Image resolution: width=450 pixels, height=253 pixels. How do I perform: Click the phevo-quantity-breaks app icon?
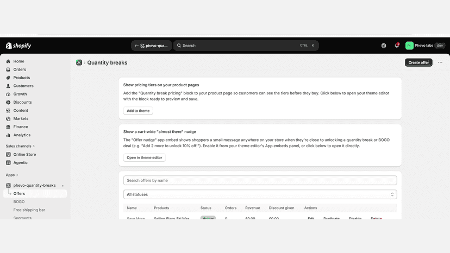pos(8,185)
